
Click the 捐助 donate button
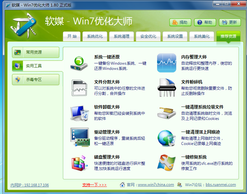click(x=181, y=22)
